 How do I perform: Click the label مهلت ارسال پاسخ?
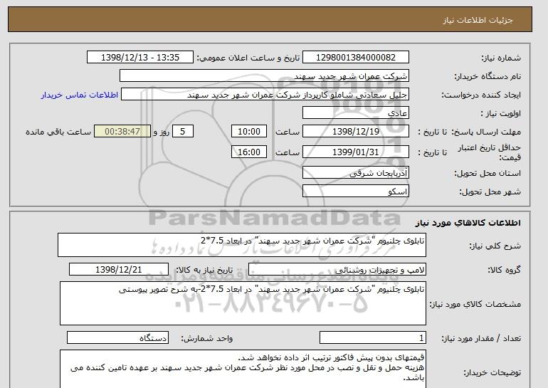coord(487,132)
